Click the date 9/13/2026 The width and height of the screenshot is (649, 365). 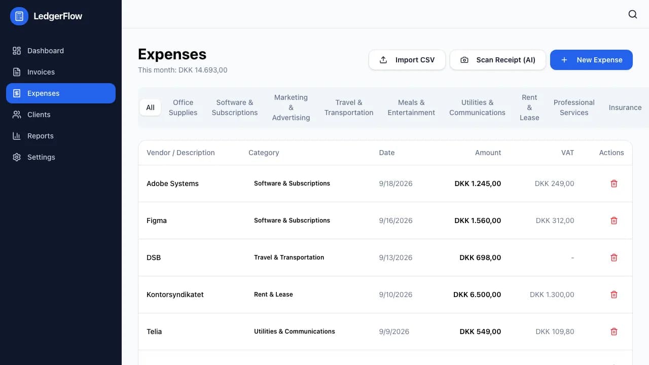395,258
